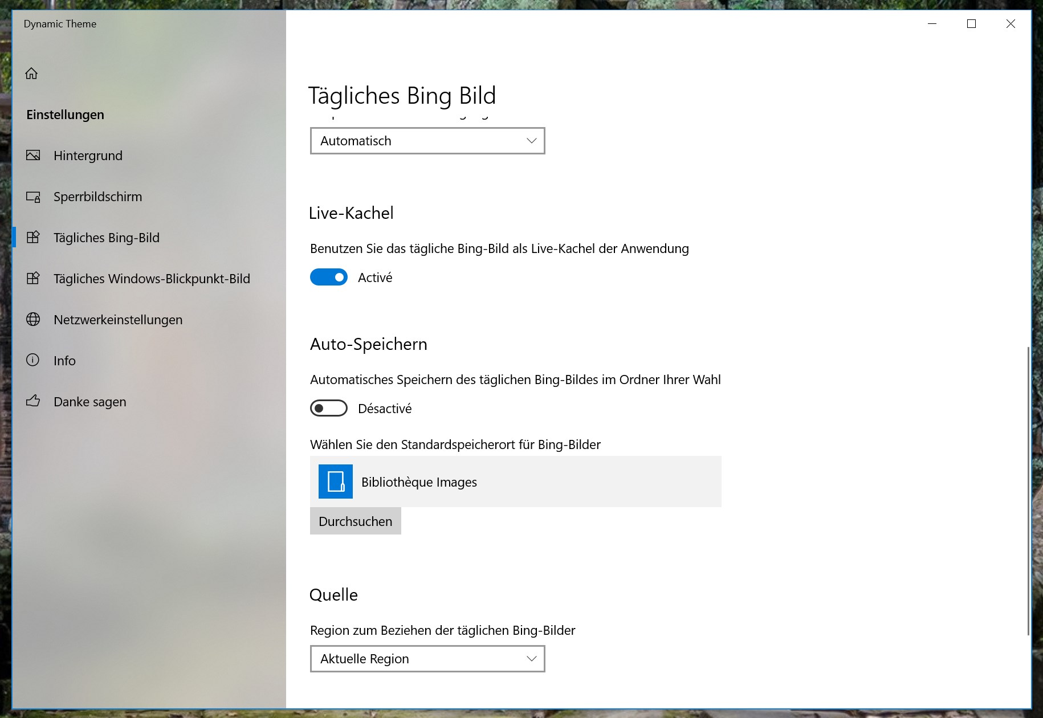Open Tägliches Windows-Blickpunkt-Bild page
The height and width of the screenshot is (718, 1043).
(x=149, y=279)
